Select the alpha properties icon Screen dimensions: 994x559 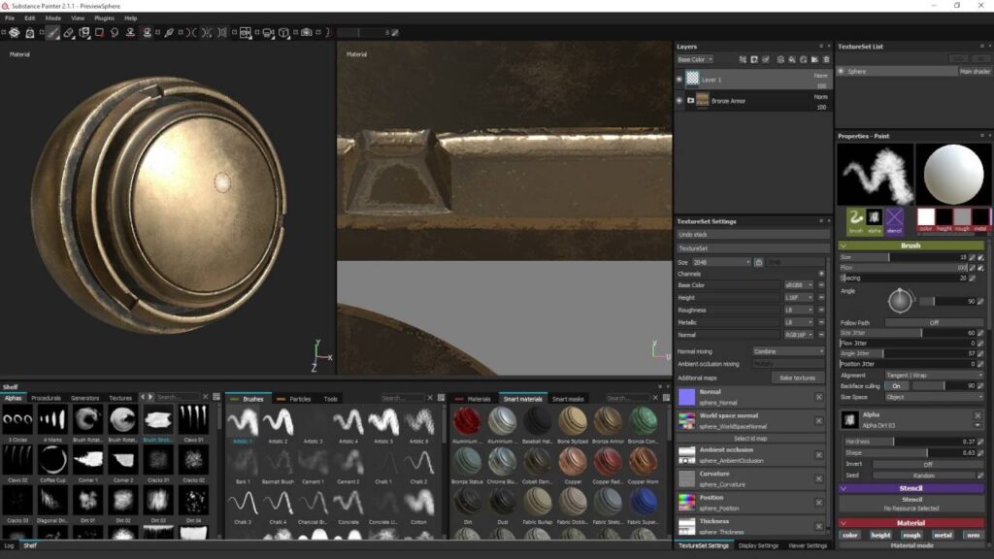coord(875,220)
